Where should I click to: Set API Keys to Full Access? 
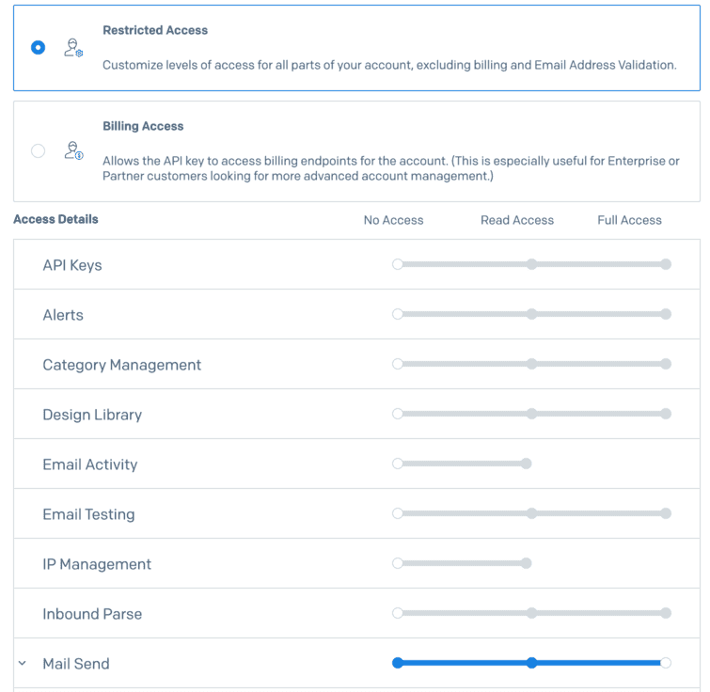click(666, 264)
